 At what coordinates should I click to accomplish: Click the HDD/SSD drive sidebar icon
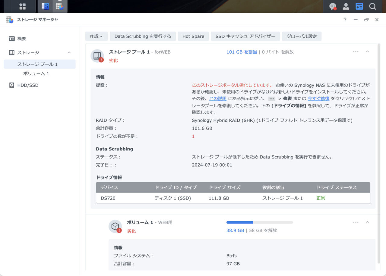[12, 85]
